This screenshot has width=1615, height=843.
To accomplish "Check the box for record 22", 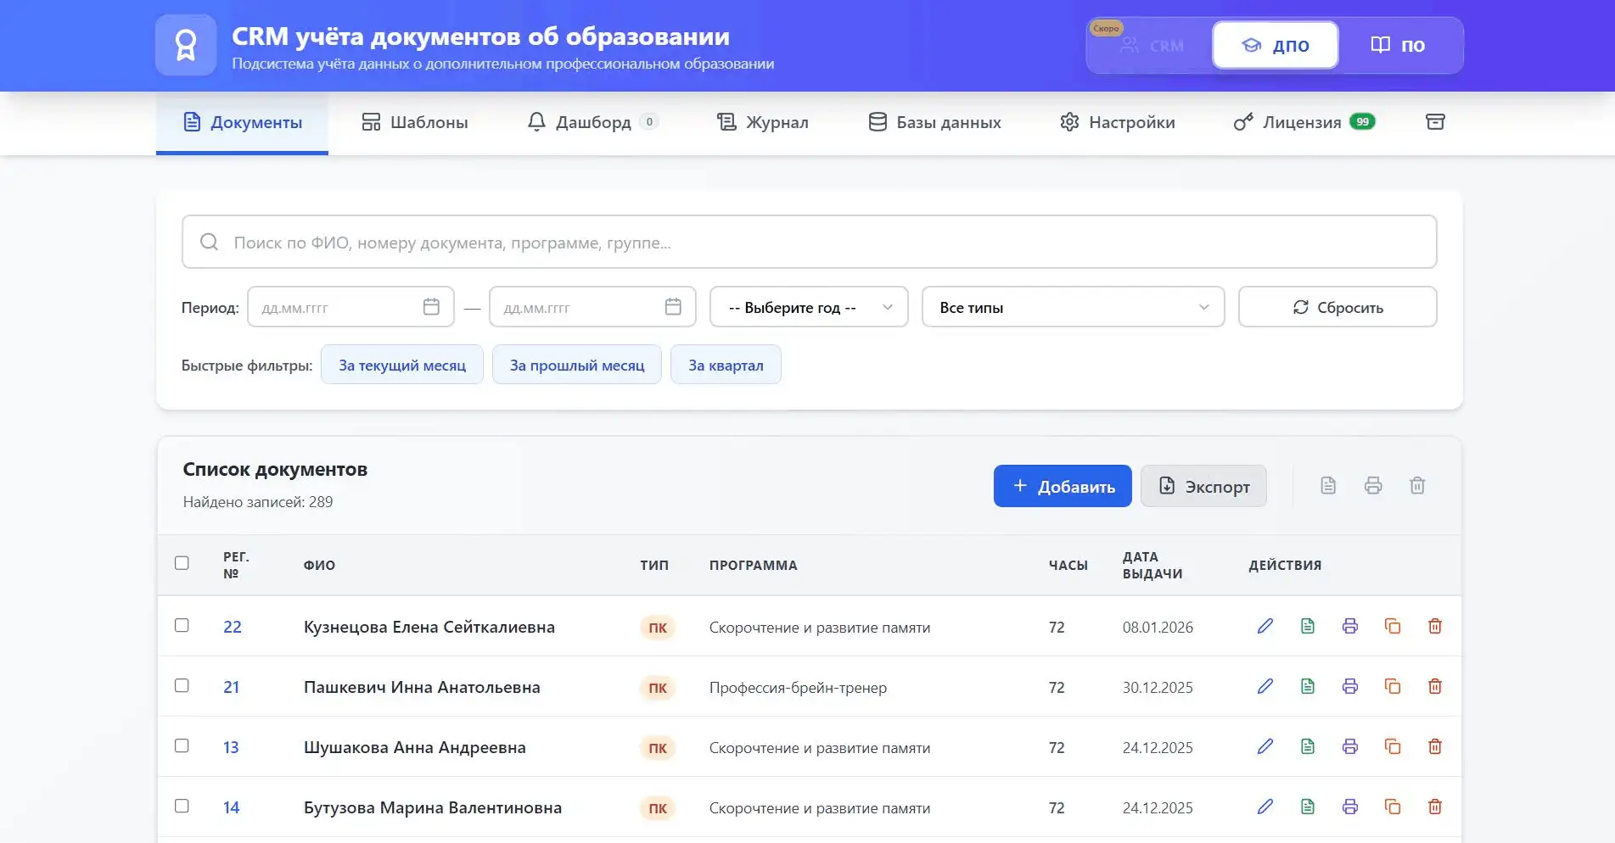I will click(182, 625).
